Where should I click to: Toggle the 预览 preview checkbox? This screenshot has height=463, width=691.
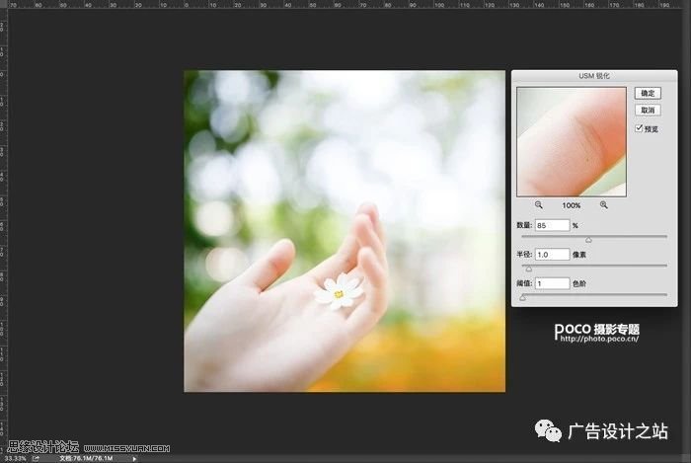coord(639,128)
